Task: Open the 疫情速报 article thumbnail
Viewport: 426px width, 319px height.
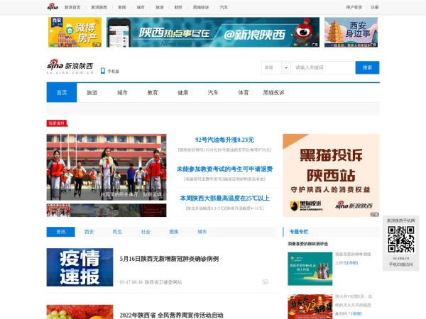Action: 80,267
